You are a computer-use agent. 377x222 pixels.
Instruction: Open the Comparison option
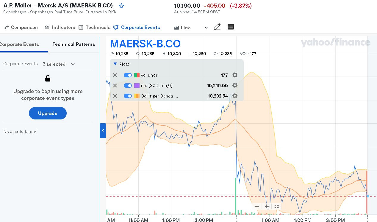[21, 27]
